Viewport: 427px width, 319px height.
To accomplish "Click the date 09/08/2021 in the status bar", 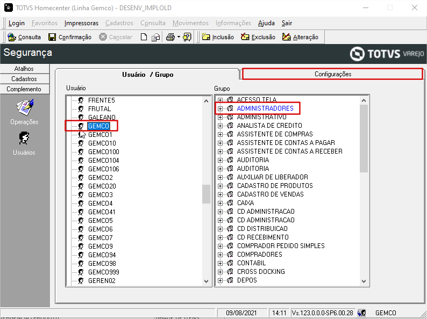I will [x=241, y=313].
